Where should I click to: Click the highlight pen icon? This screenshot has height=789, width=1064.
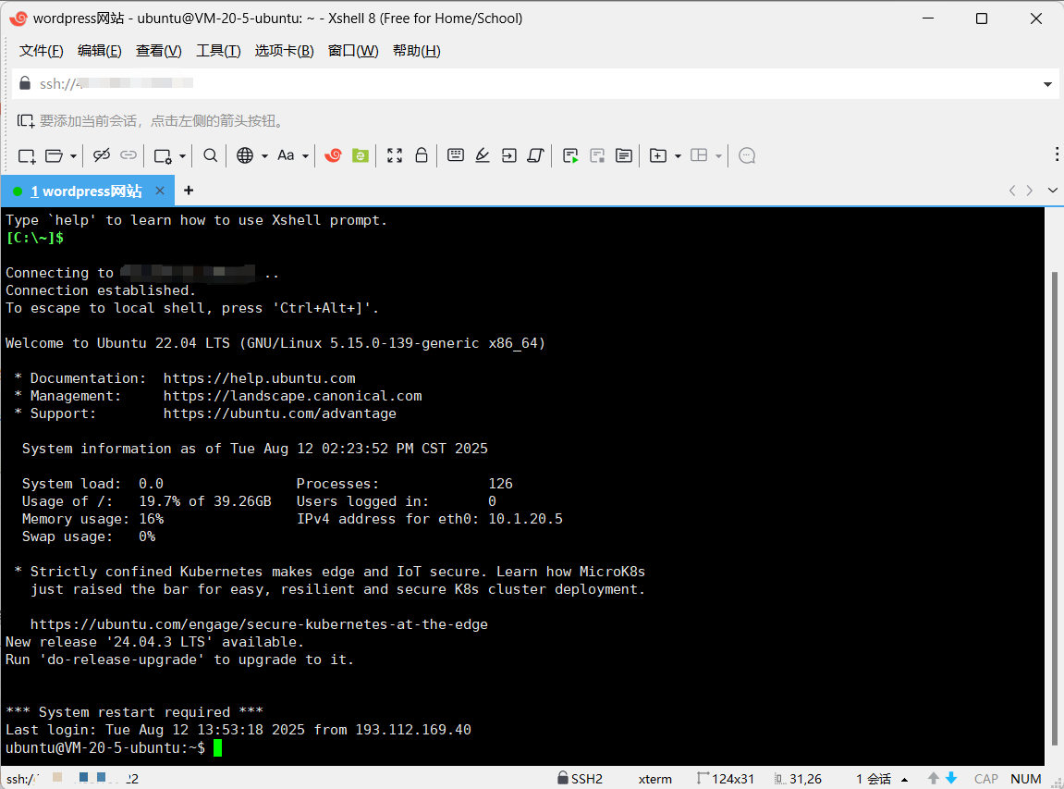pos(483,155)
